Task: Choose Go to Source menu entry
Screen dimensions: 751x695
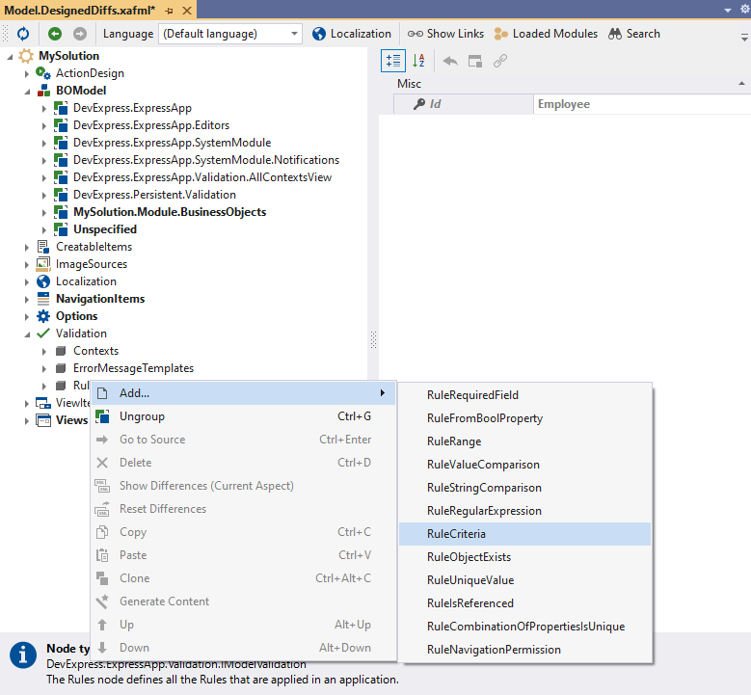Action: tap(243, 440)
